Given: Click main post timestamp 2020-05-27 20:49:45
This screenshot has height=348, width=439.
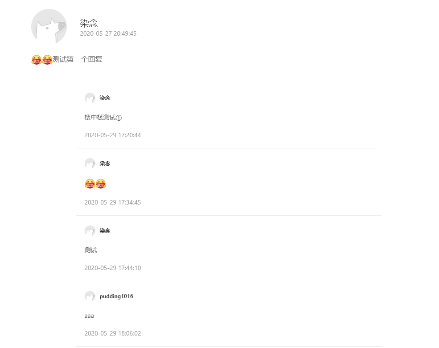Looking at the screenshot, I should pyautogui.click(x=108, y=33).
